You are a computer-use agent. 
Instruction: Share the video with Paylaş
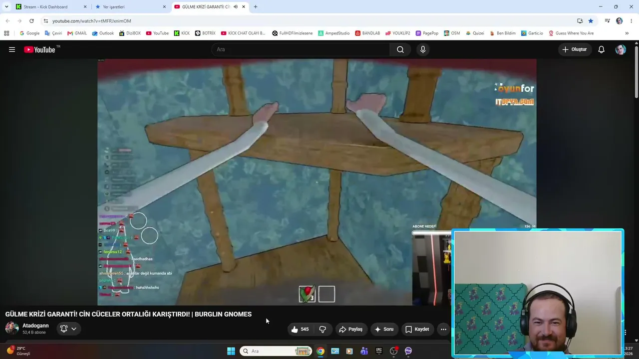351,329
